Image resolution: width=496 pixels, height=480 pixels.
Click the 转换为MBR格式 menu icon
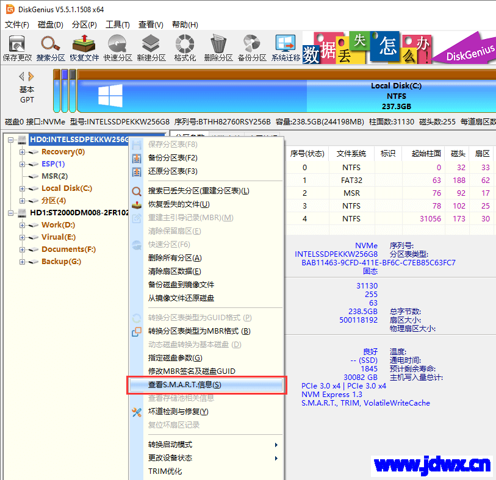[137, 332]
